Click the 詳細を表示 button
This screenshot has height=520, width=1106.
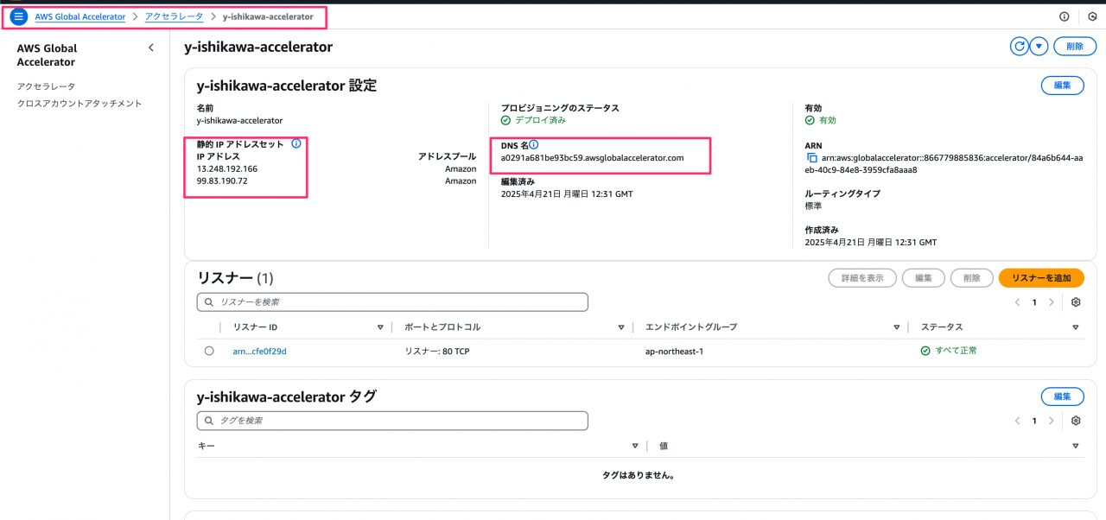[x=862, y=278]
